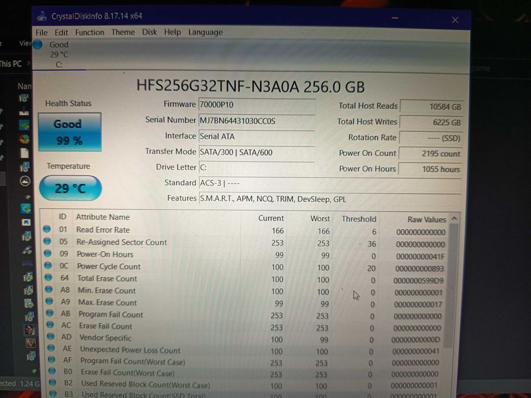Click the Current column header
The image size is (531, 398).
[271, 218]
